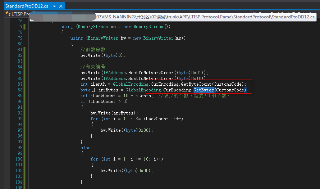Click bw.Write((byte)0x00) on line 102
This screenshot has width=320, height=189.
[127, 170]
